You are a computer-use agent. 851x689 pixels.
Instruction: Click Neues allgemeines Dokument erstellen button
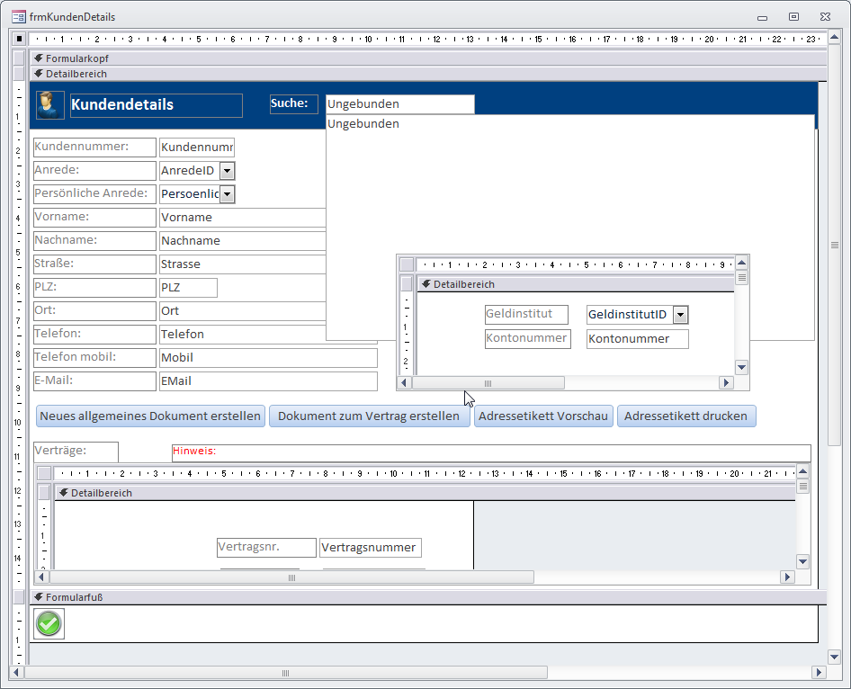pyautogui.click(x=150, y=416)
